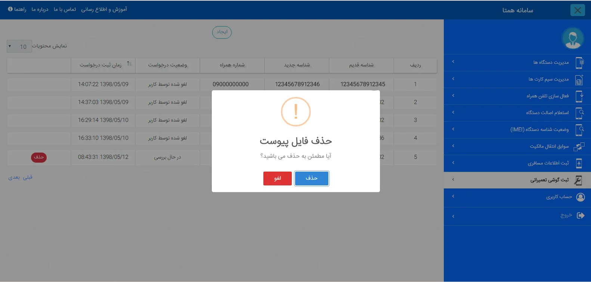Open the آموزش و اطلاع رسانی link
This screenshot has width=591, height=282.
click(x=104, y=9)
